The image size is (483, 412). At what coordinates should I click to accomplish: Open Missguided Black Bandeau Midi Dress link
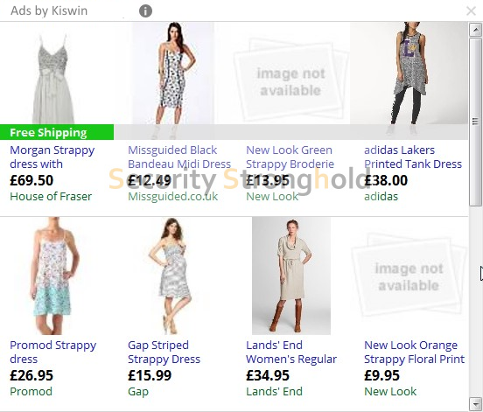pyautogui.click(x=179, y=157)
